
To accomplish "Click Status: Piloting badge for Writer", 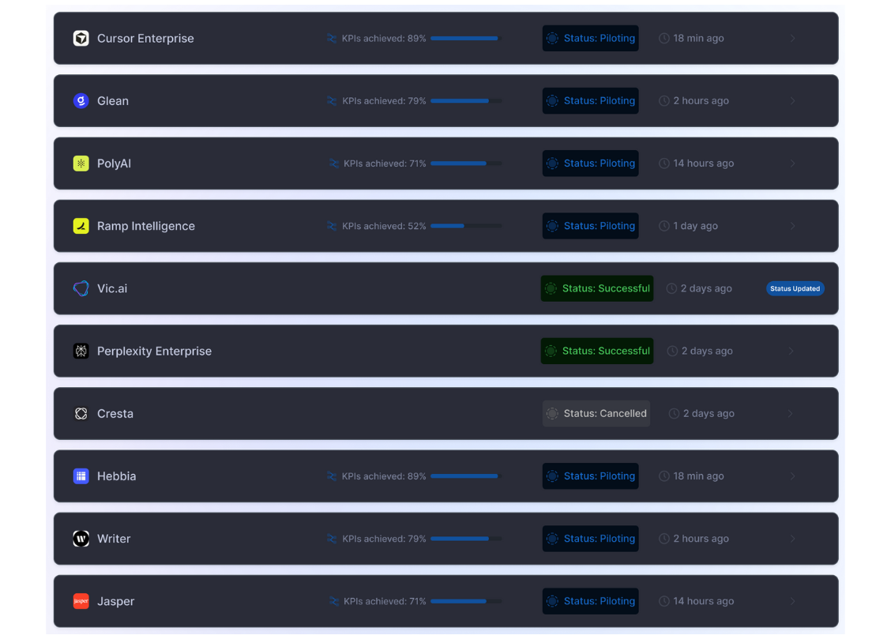I will click(x=590, y=538).
